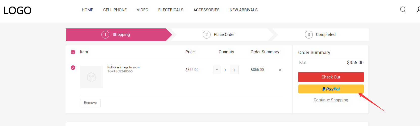Click the red Check Out button
This screenshot has width=420, height=126.
(x=331, y=77)
